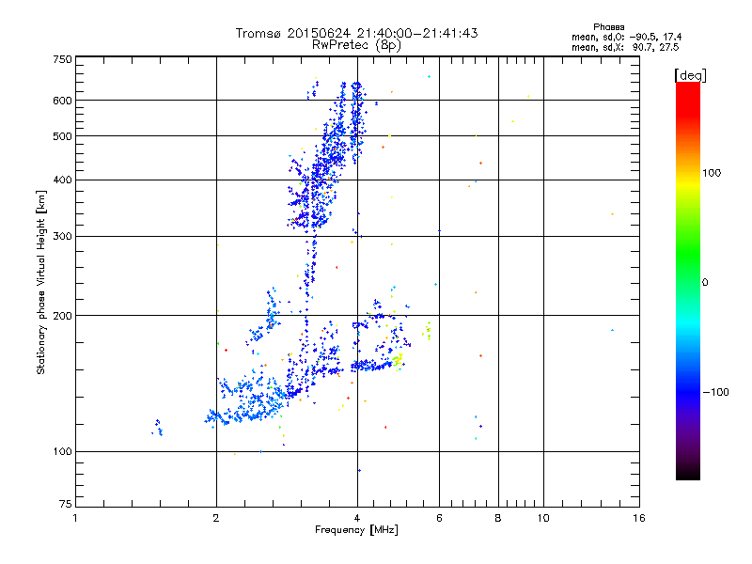752x564 pixels.
Task: Click the x-axis tick label "10"
Action: point(543,518)
